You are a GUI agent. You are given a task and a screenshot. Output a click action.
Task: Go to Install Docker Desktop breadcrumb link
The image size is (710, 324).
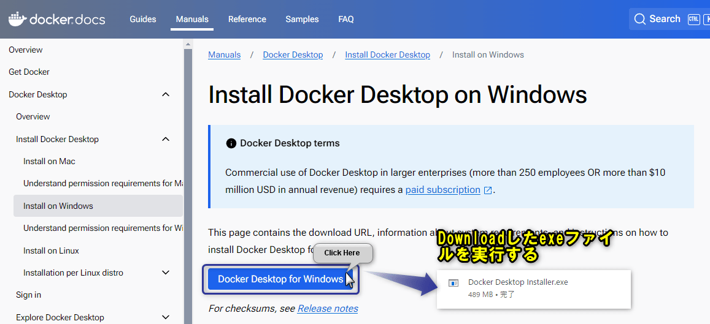point(388,55)
